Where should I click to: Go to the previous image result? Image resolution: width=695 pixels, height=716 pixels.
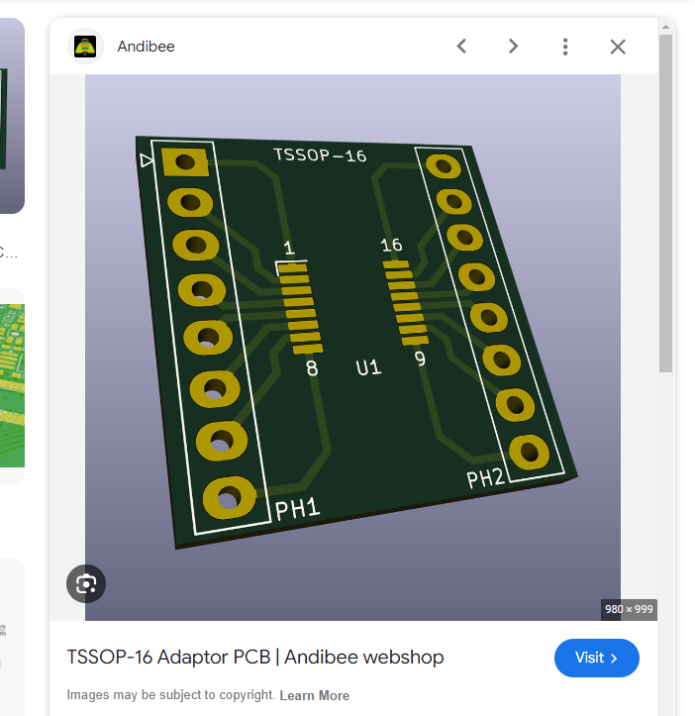pyautogui.click(x=462, y=47)
